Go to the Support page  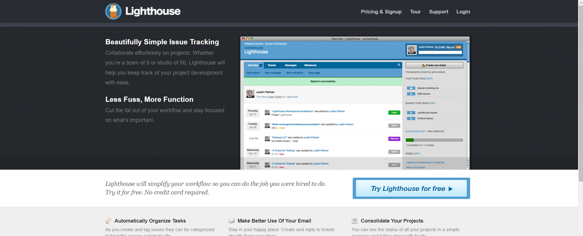click(x=439, y=12)
